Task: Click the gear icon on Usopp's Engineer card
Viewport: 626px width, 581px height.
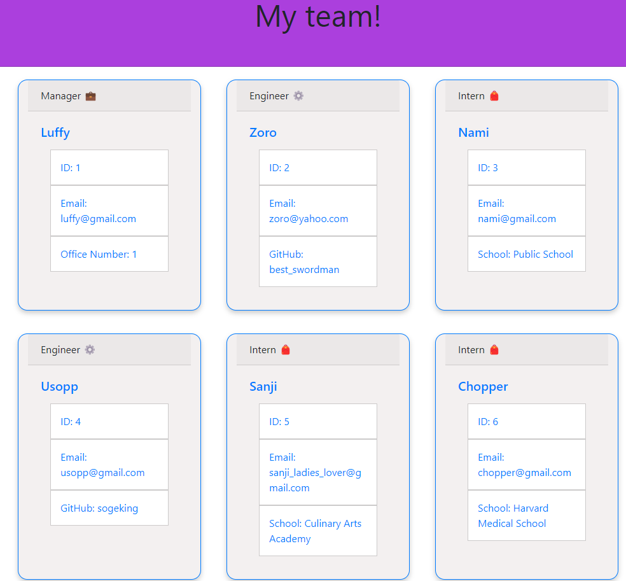Action: (90, 350)
